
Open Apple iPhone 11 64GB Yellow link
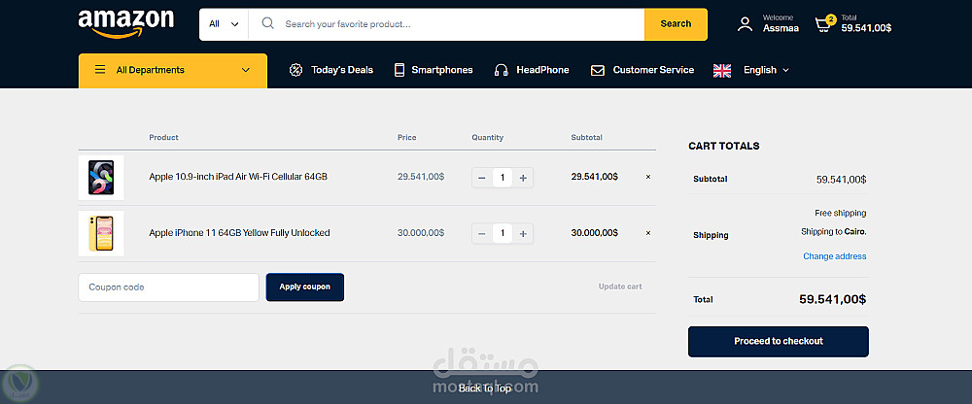coord(239,233)
